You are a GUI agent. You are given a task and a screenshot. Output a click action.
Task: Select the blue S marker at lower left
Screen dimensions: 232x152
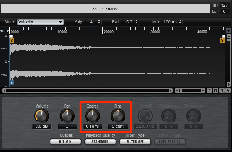tap(12, 83)
